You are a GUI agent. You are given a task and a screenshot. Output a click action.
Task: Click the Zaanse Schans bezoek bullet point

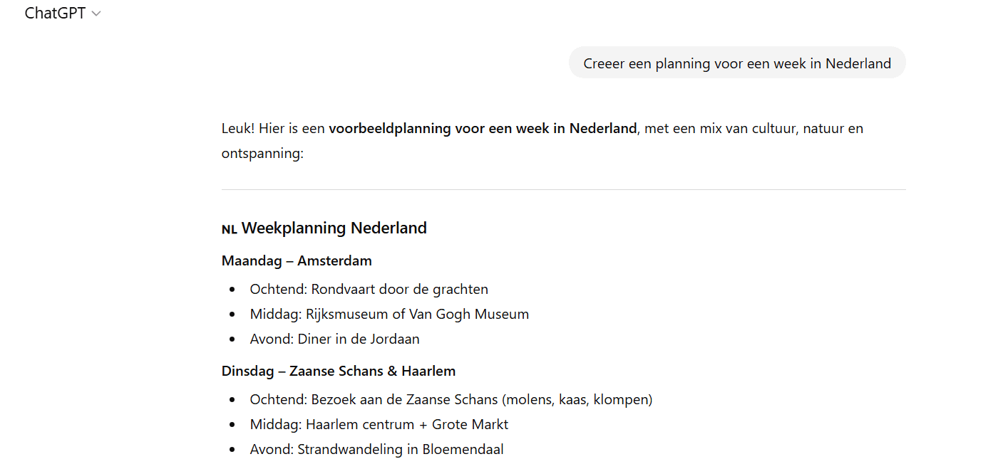pos(451,399)
